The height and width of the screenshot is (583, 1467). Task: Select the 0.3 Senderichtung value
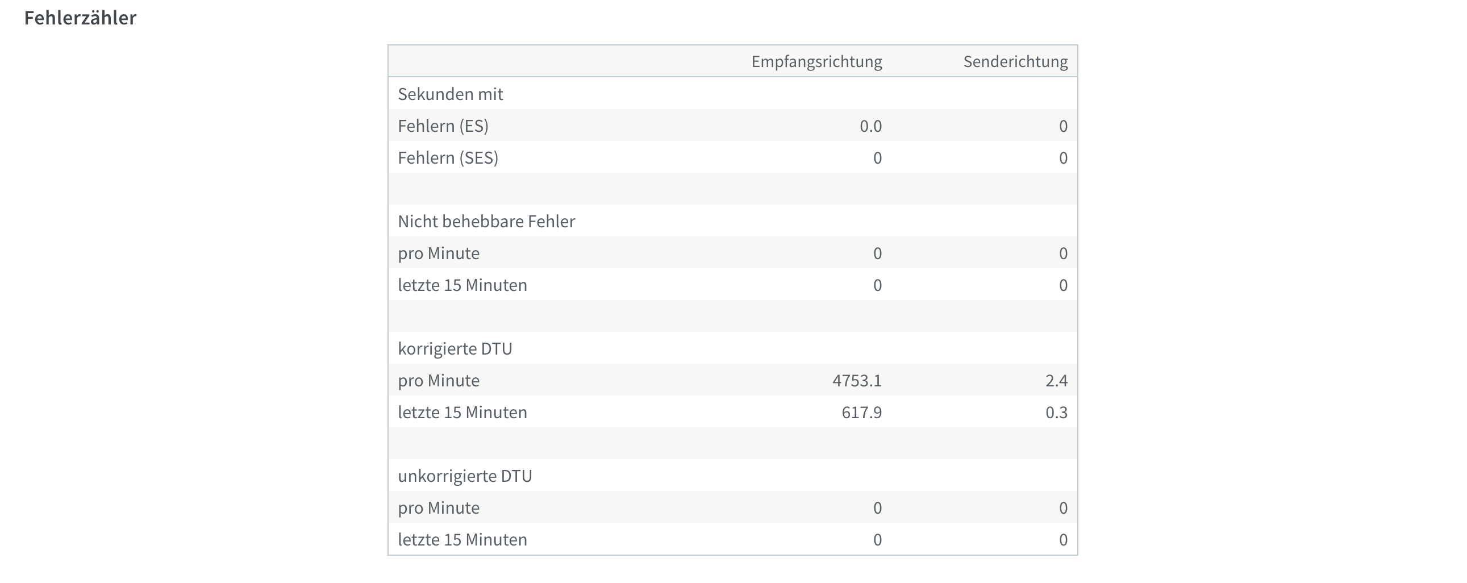pos(1056,412)
